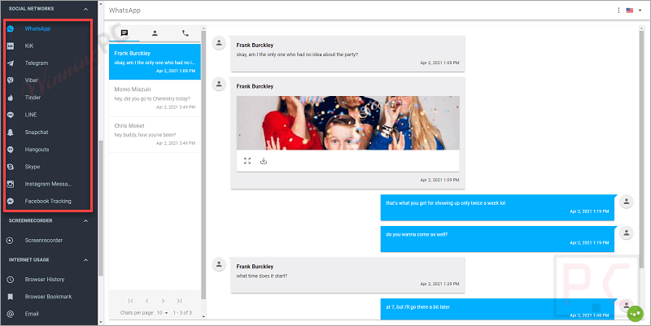Download the party photo attachment
The height and width of the screenshot is (326, 651).
(264, 161)
